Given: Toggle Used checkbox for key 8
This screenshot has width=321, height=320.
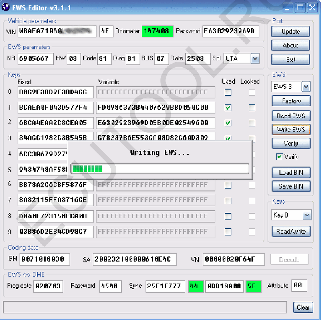Looking at the screenshot, I should click(228, 216).
